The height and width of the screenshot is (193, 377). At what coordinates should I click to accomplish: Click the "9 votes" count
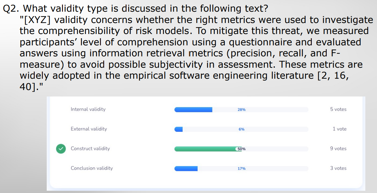point(338,149)
